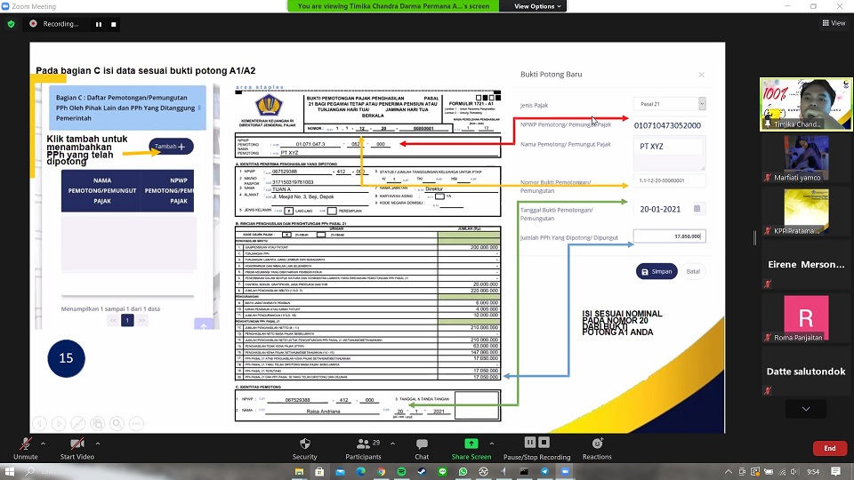Open the Windows Start menu
Image resolution: width=854 pixels, height=480 pixels.
pos(11,471)
